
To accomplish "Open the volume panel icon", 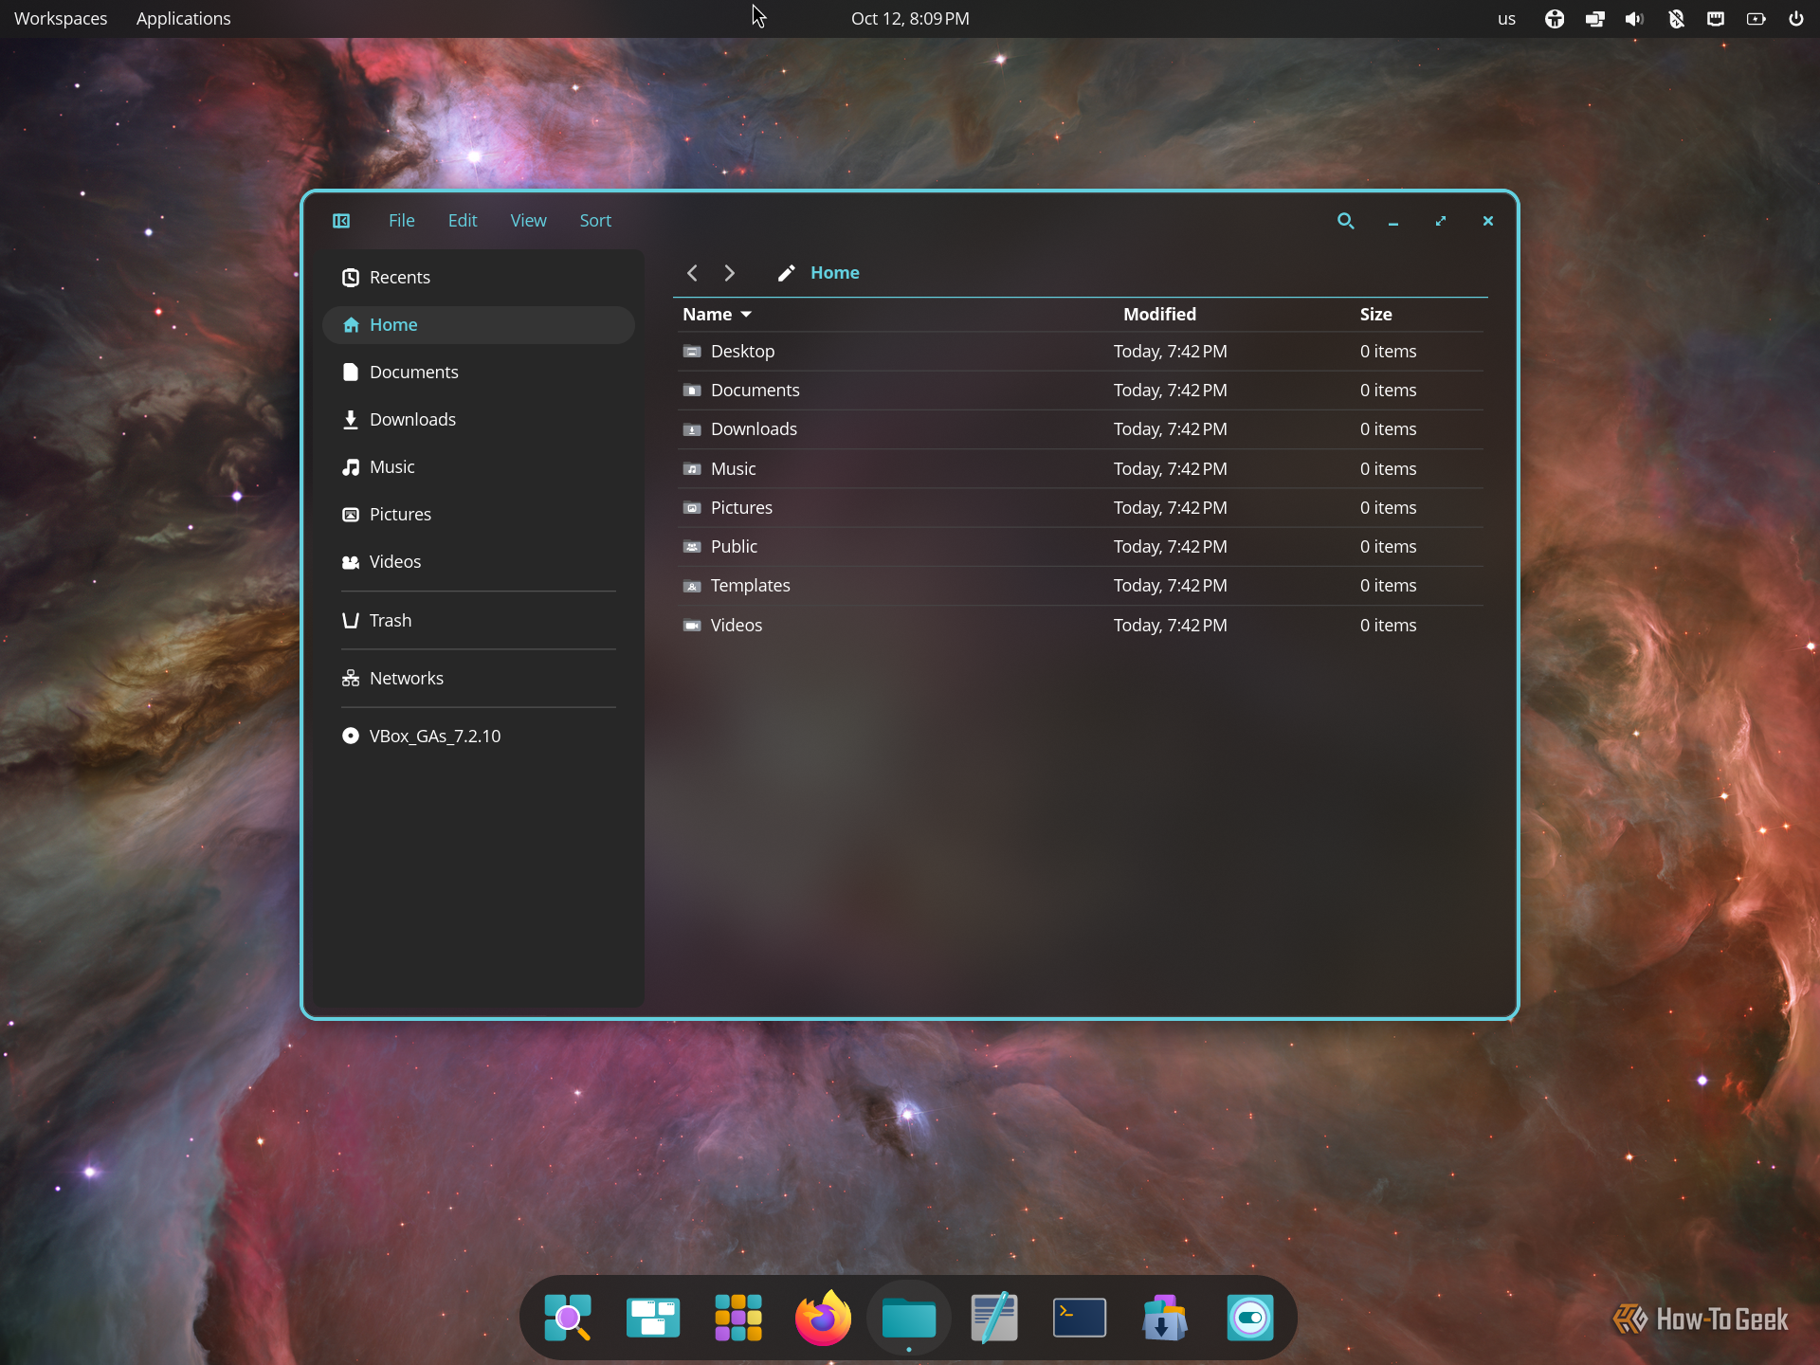I will tap(1635, 19).
